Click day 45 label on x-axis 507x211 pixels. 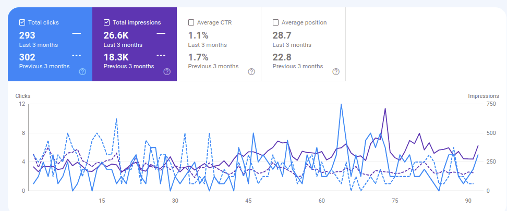click(249, 201)
